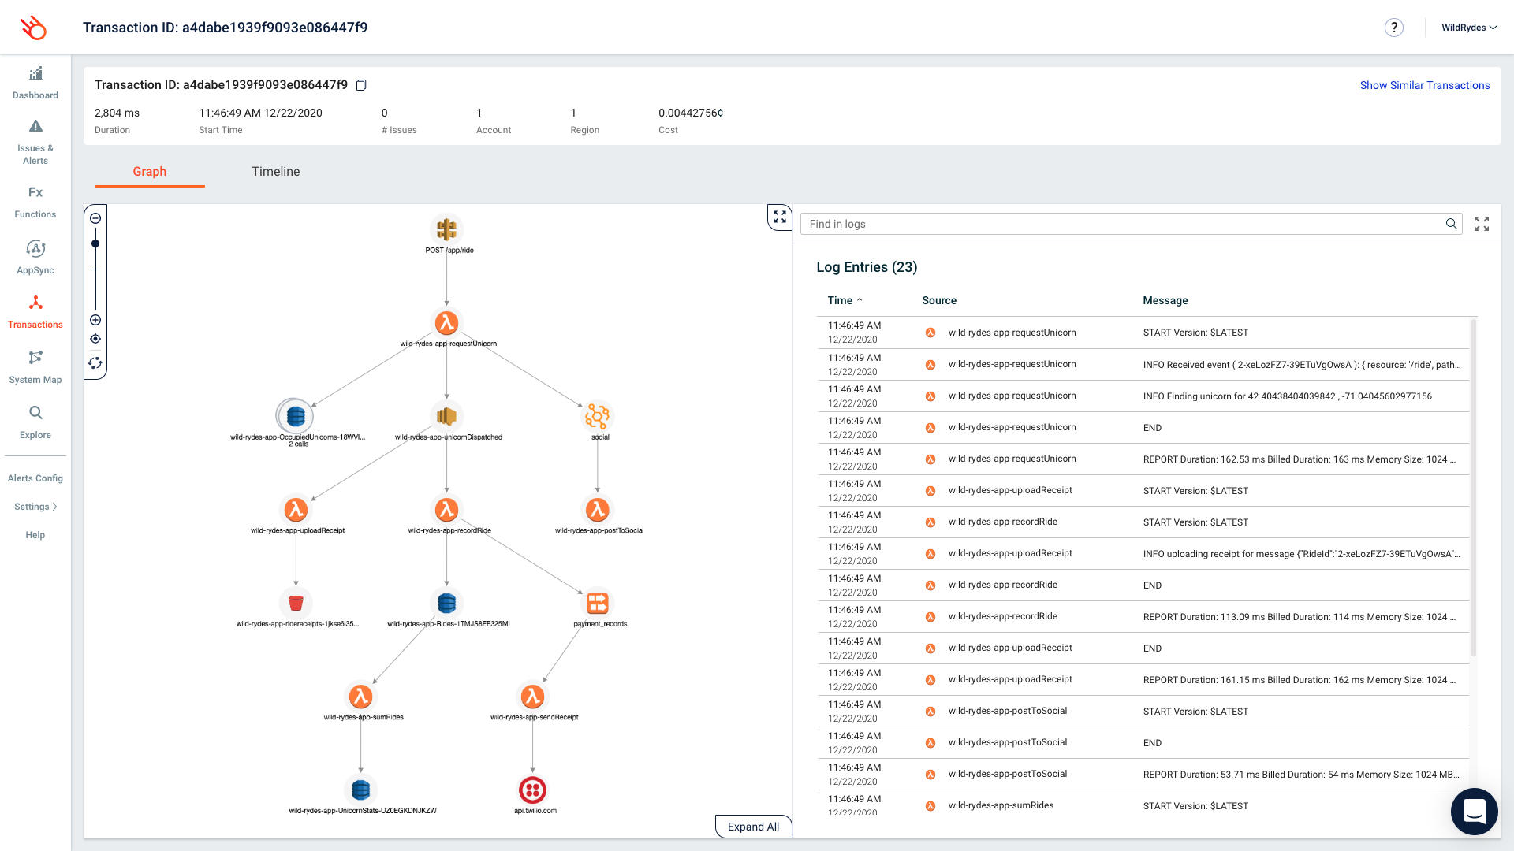Select the payment_records Kinesis node
This screenshot has width=1514, height=851.
[x=598, y=603]
